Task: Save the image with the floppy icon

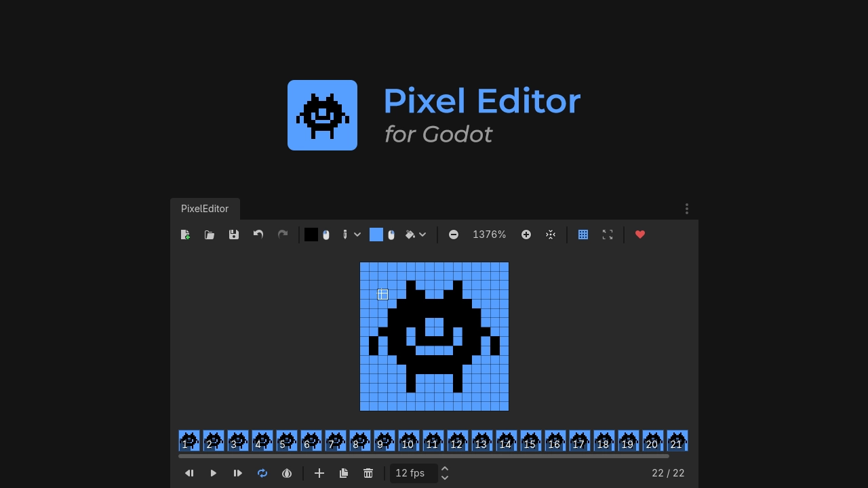Action: [x=234, y=235]
